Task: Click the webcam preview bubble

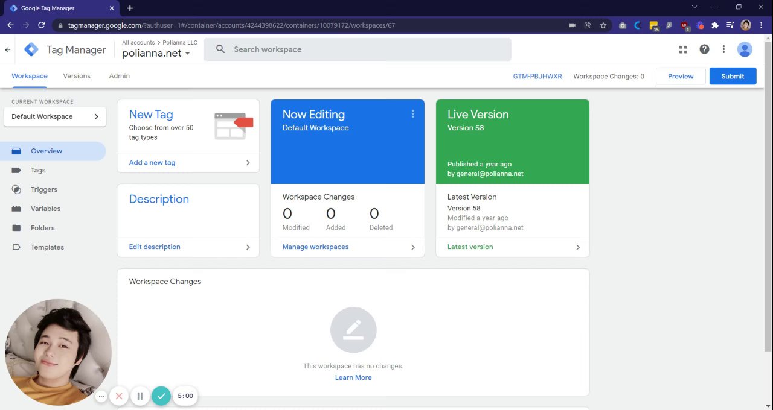Action: (x=58, y=352)
